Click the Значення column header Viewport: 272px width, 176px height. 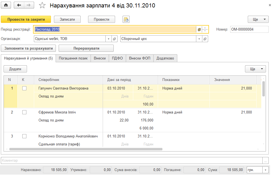tap(233, 80)
